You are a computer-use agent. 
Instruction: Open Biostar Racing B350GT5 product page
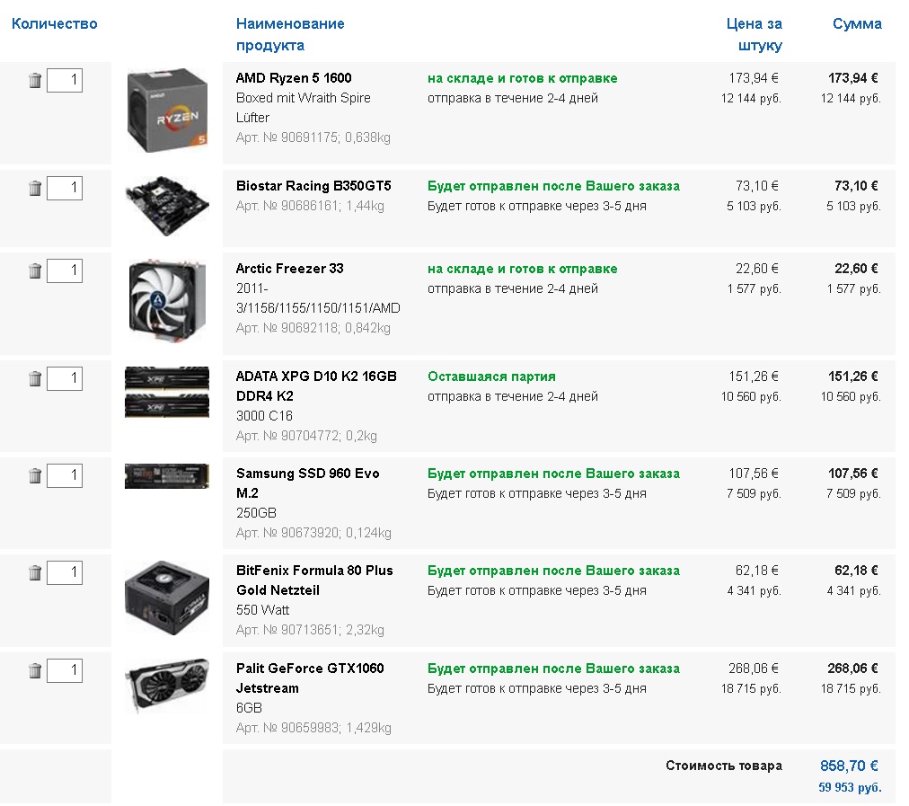click(313, 186)
